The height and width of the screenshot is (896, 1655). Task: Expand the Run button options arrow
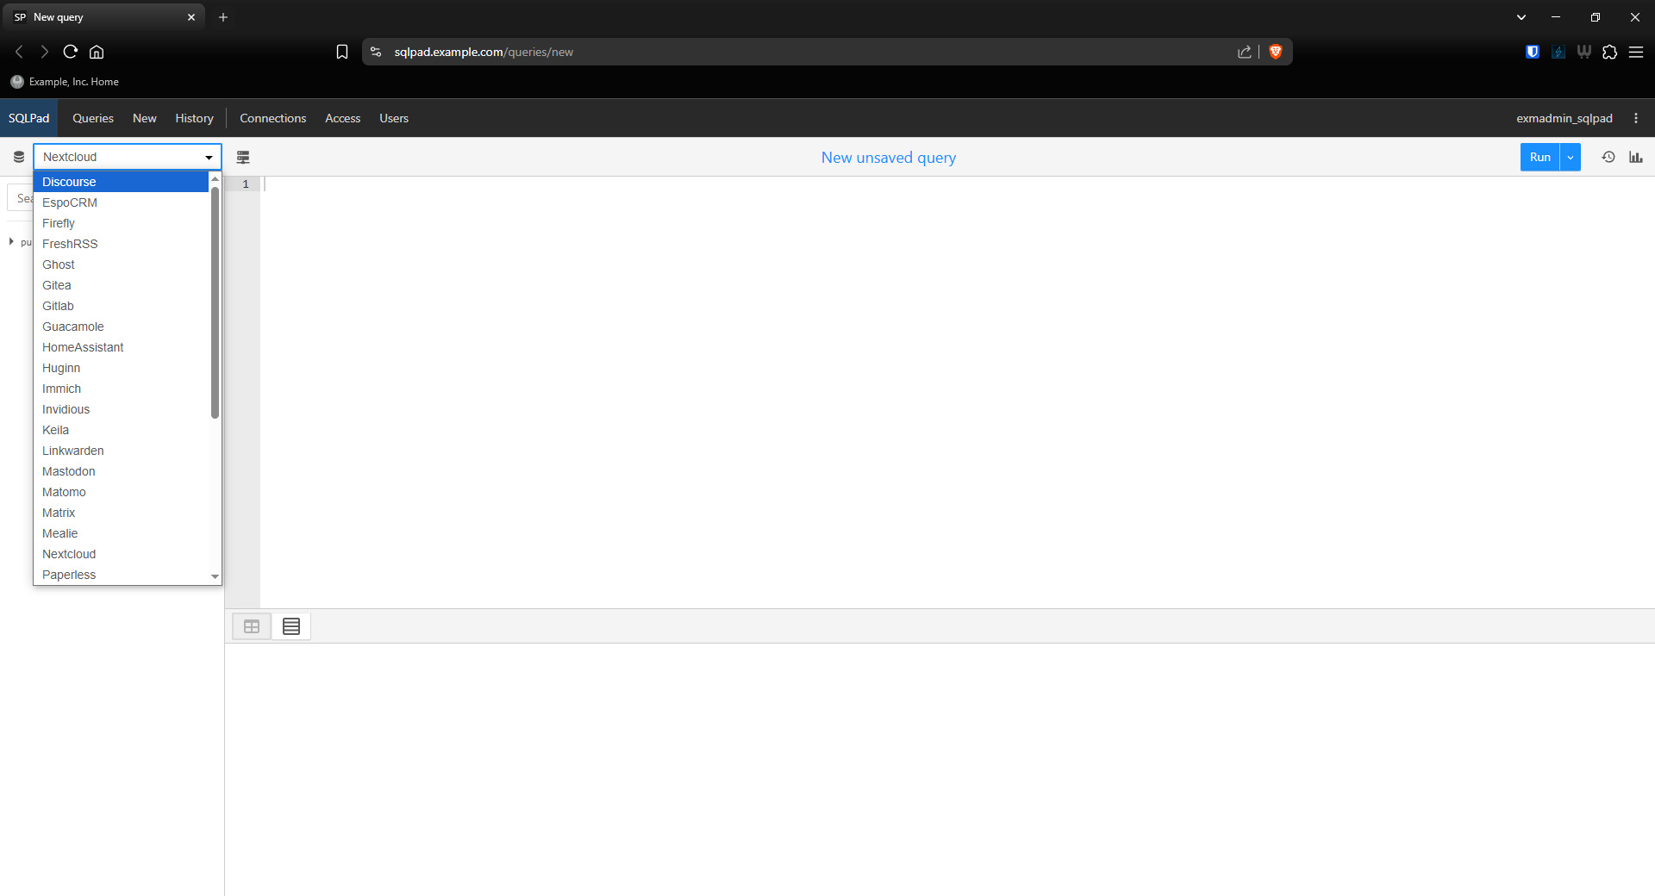1571,157
